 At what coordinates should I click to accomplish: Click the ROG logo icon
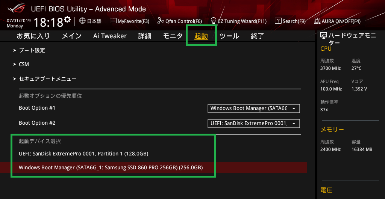(16, 8)
